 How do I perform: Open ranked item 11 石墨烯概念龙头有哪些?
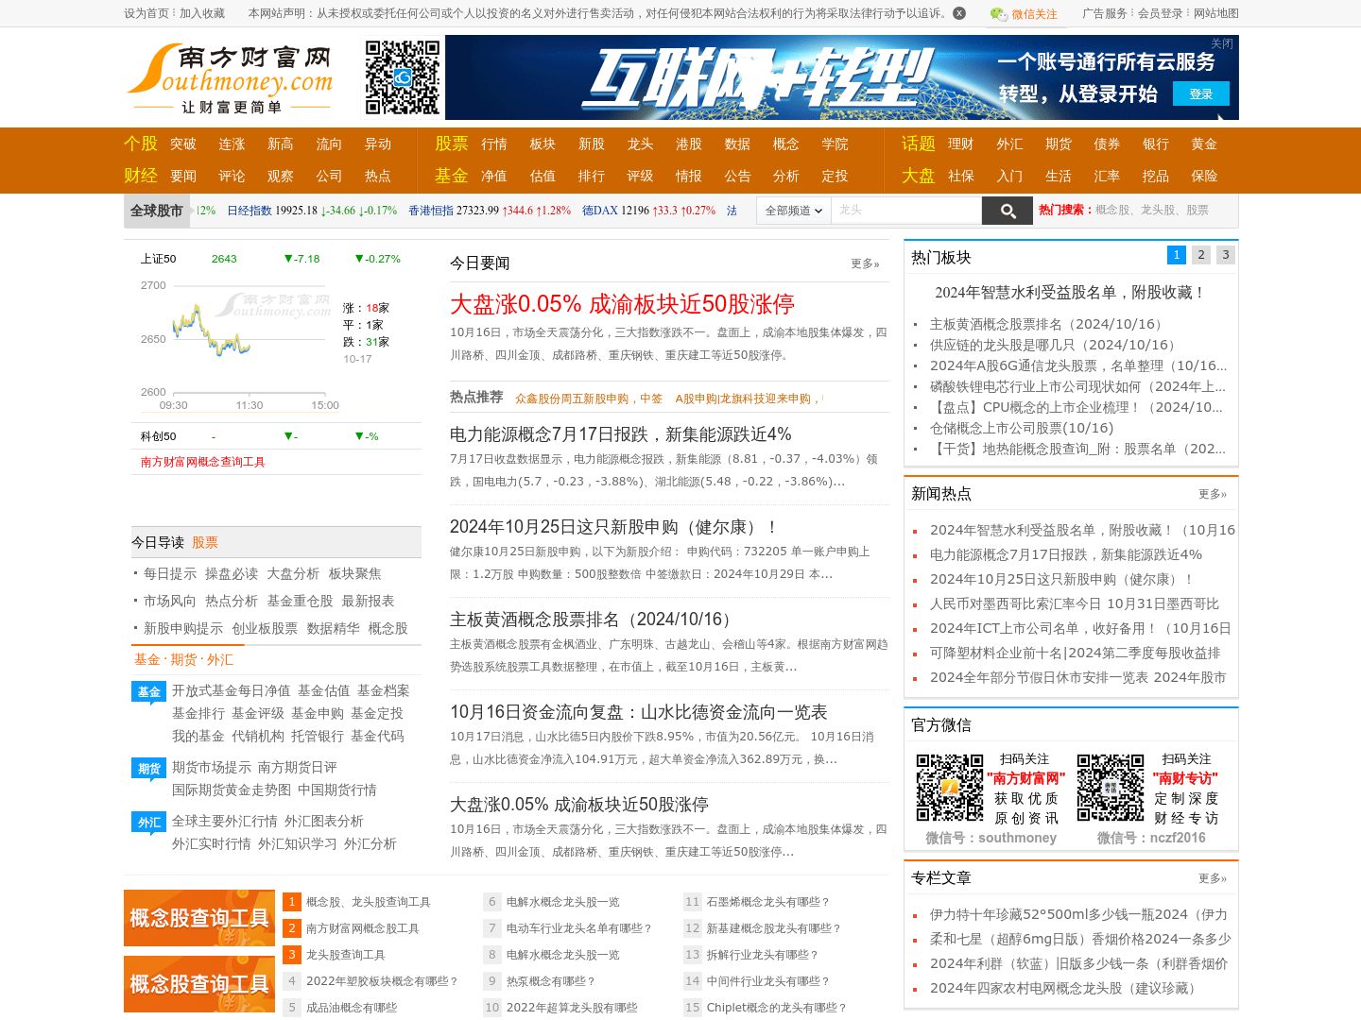(x=768, y=903)
